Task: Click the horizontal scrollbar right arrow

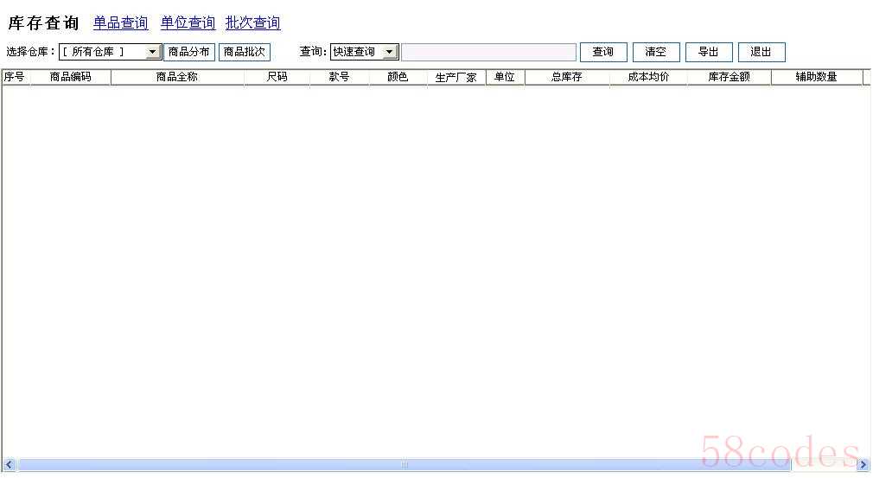Action: coord(862,465)
